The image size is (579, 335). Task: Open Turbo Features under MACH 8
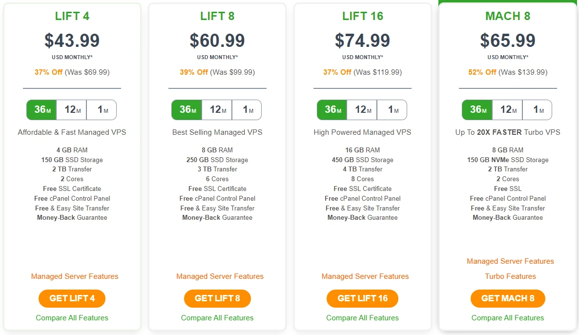[510, 276]
